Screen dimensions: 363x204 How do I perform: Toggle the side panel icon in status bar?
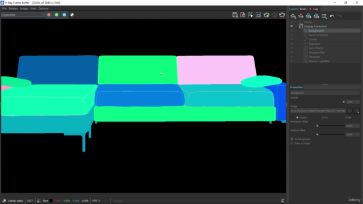[x=282, y=201]
